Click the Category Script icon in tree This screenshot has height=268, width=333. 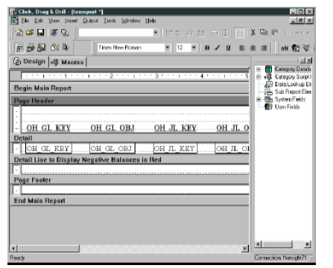(268, 77)
